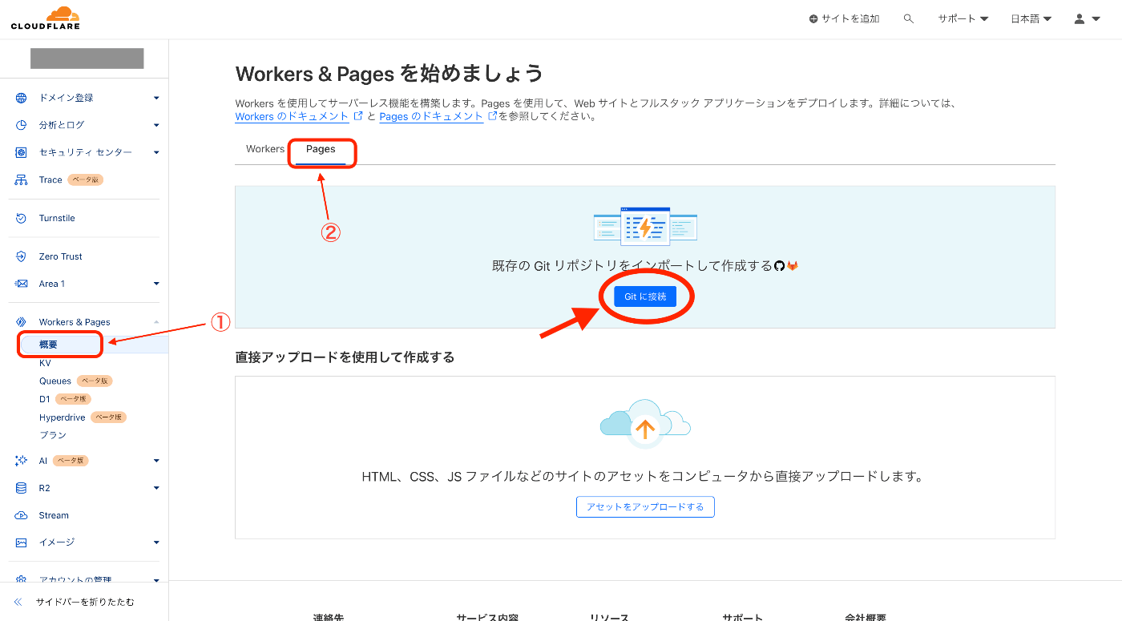Open Stream in the sidebar

(x=54, y=515)
